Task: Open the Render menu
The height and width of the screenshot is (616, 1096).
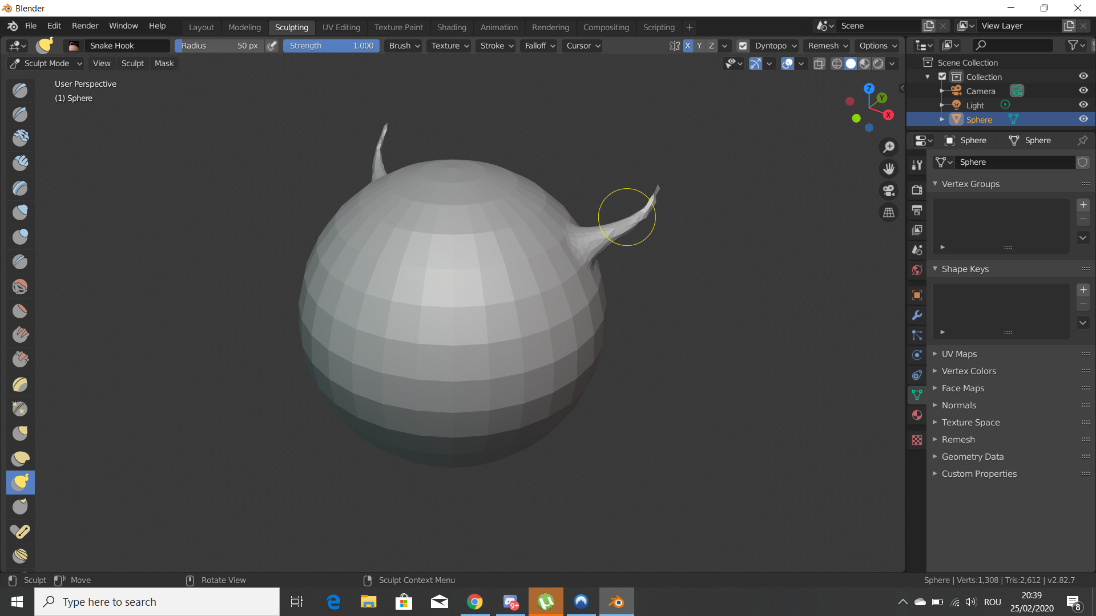Action: tap(84, 26)
